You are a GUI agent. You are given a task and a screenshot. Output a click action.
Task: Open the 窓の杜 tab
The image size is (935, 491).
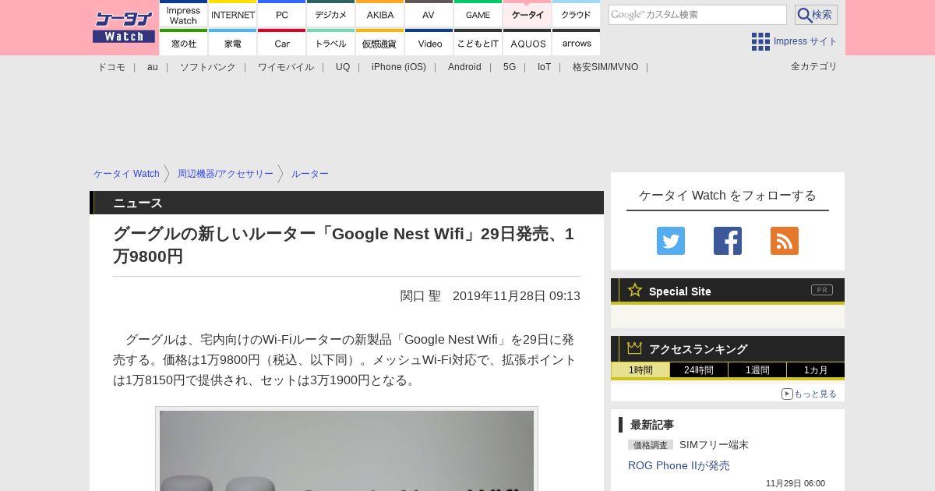(184, 42)
